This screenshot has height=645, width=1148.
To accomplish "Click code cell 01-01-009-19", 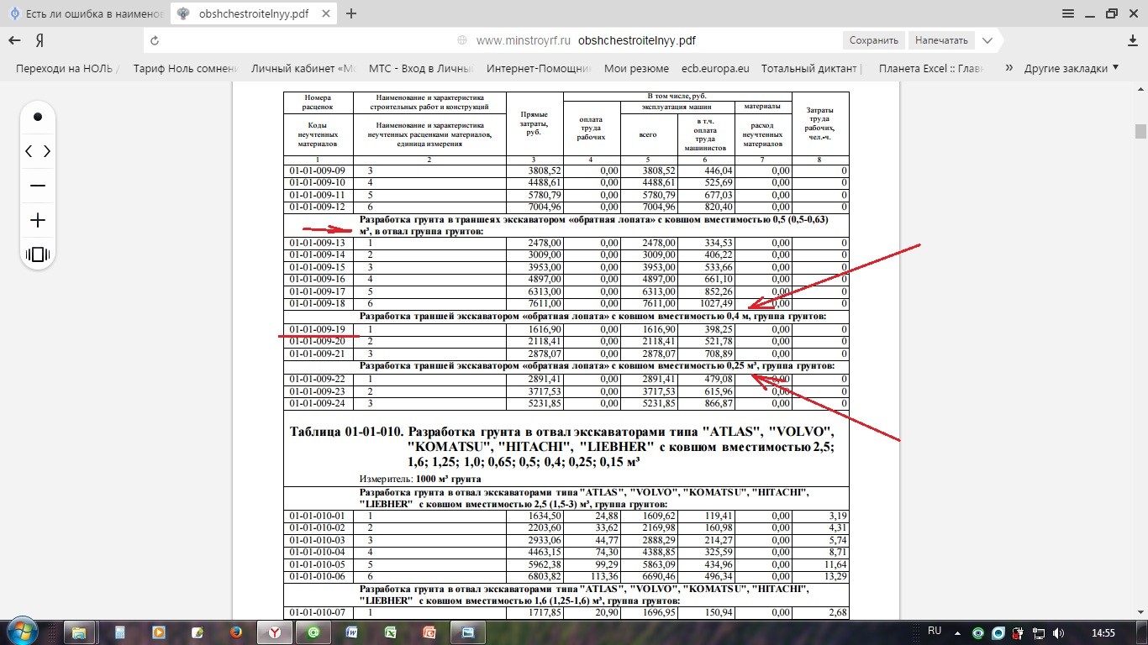I will pos(318,329).
